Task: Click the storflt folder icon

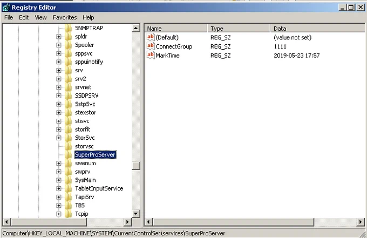Action: tap(68, 130)
